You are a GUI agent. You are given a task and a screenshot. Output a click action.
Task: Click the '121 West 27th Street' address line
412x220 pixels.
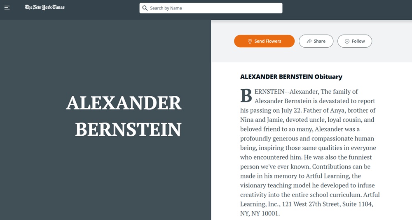(x=307, y=204)
